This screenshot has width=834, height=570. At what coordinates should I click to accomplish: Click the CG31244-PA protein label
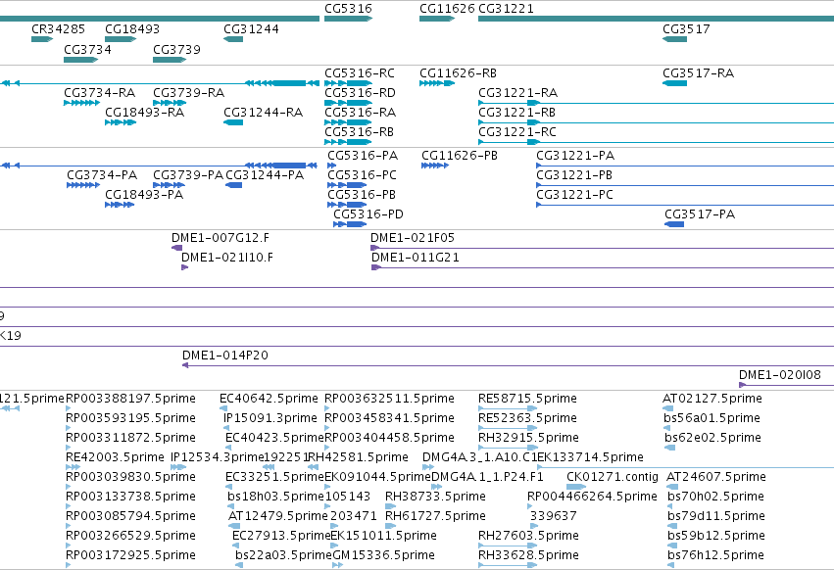pos(265,175)
